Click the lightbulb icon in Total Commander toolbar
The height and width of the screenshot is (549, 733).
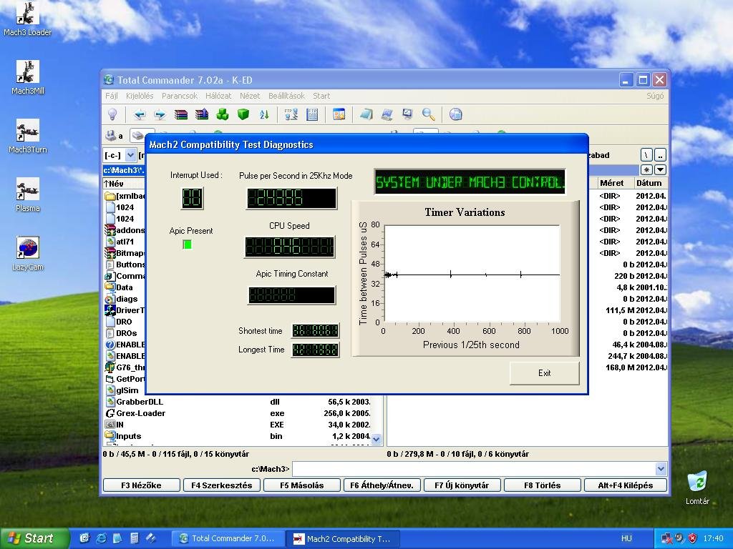coord(112,114)
